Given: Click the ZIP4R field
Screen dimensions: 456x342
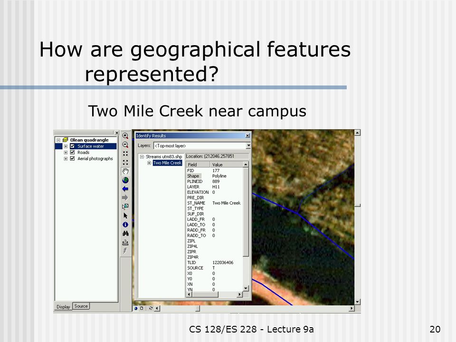Looking at the screenshot, I should pos(193,257).
